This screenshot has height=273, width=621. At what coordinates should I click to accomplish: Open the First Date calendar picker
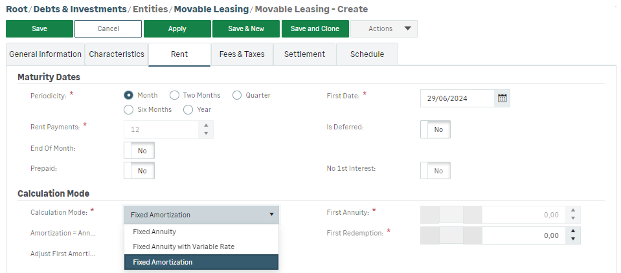(x=502, y=98)
